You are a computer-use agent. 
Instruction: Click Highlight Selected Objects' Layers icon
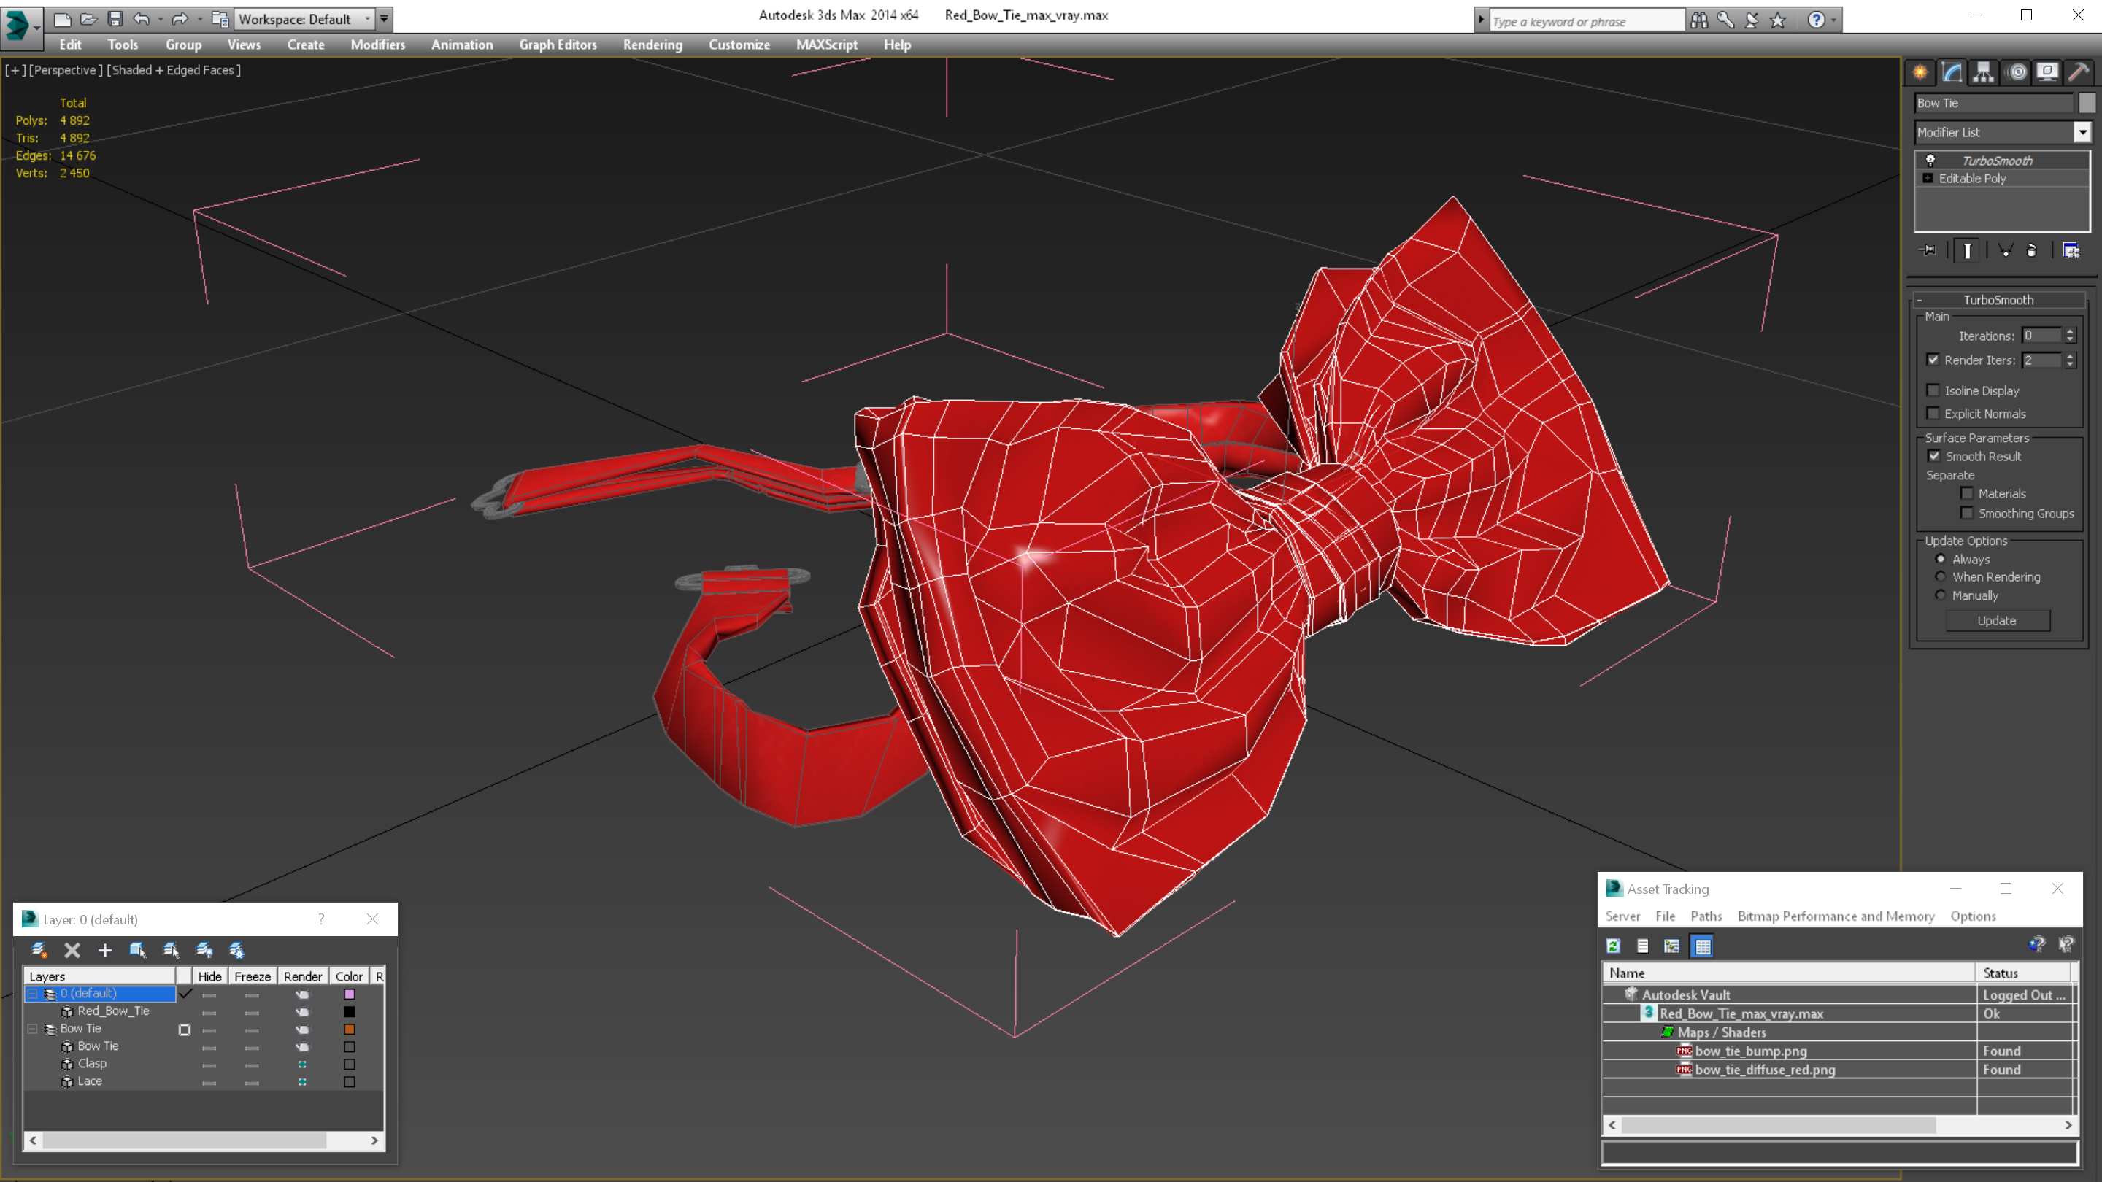click(171, 949)
